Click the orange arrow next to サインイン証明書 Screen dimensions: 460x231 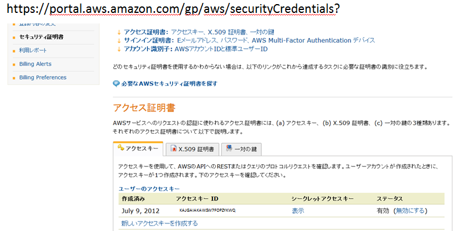[x=119, y=40]
